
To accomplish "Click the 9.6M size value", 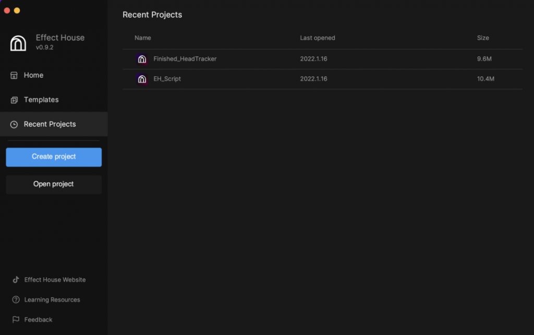I will click(x=484, y=58).
